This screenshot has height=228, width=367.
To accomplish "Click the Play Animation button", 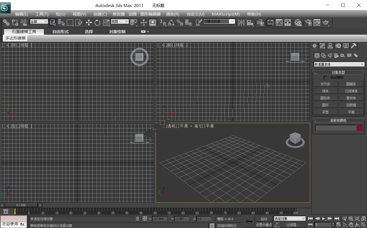I will click(x=324, y=219).
